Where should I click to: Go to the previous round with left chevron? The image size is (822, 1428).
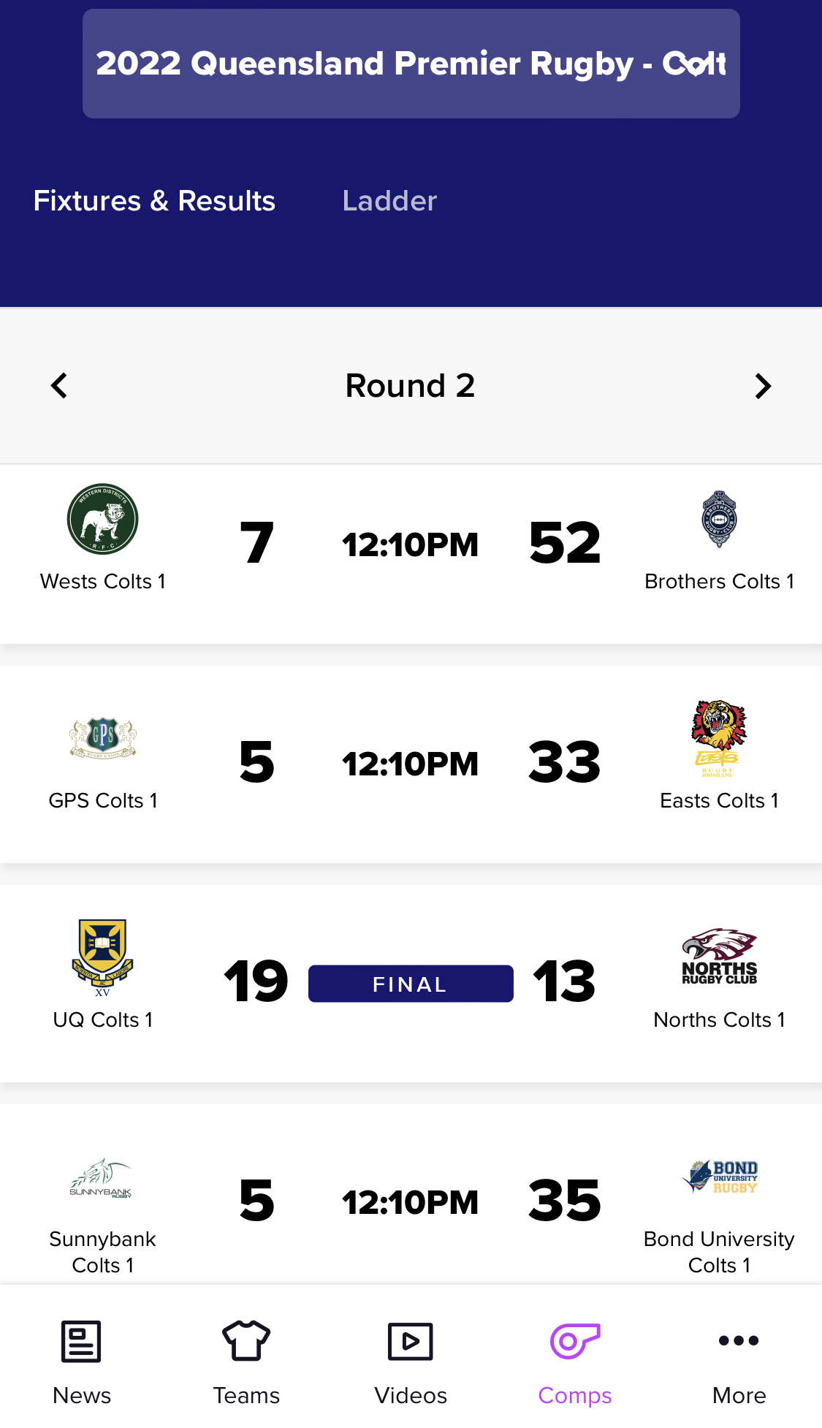pos(59,386)
